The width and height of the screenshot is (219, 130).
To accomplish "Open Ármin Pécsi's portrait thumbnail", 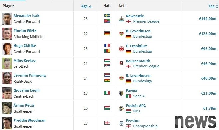I will click(x=7, y=108).
